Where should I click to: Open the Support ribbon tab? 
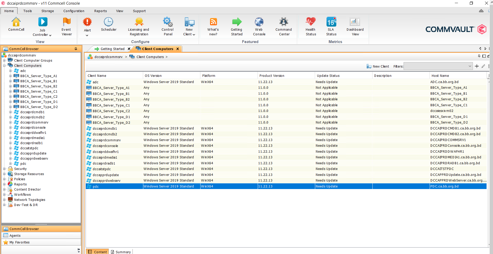pos(139,11)
